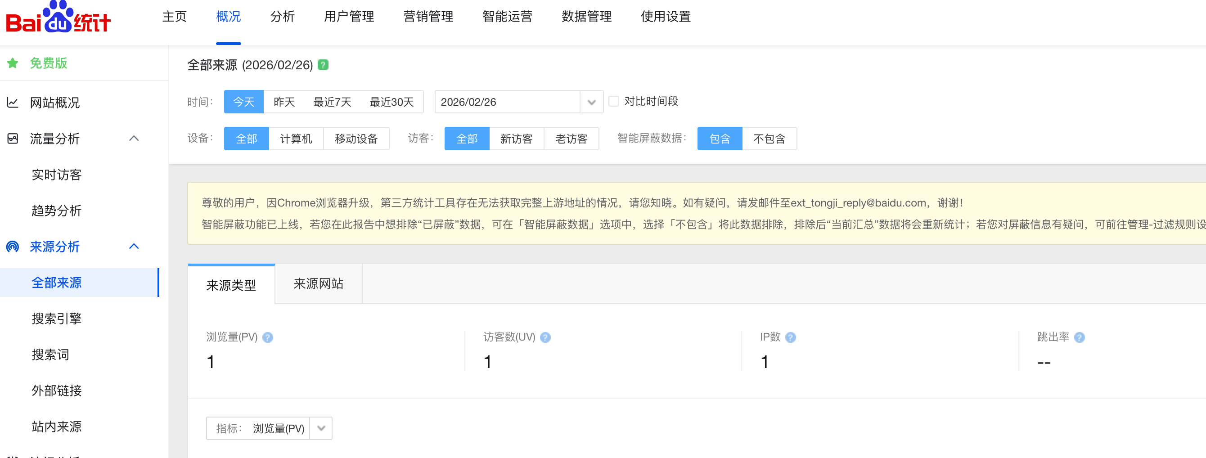Select the 最近7天 time range

(x=332, y=102)
